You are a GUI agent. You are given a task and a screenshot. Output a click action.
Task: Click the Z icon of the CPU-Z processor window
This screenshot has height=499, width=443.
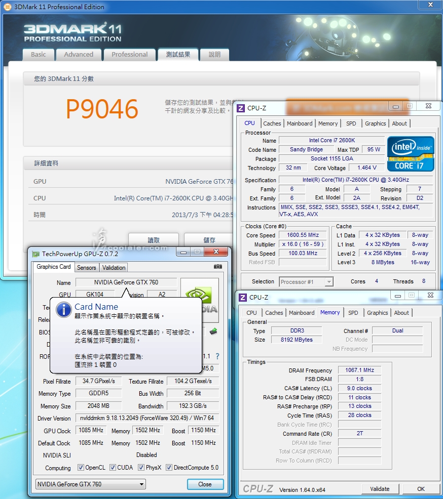(241, 108)
